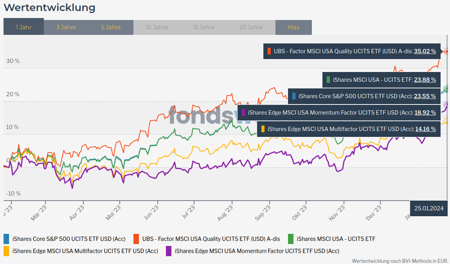Click orange legend swatch for UBS Factor Quality

(x=136, y=239)
